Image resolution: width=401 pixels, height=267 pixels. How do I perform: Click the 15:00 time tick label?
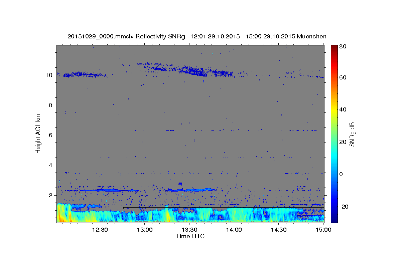pyautogui.click(x=323, y=230)
